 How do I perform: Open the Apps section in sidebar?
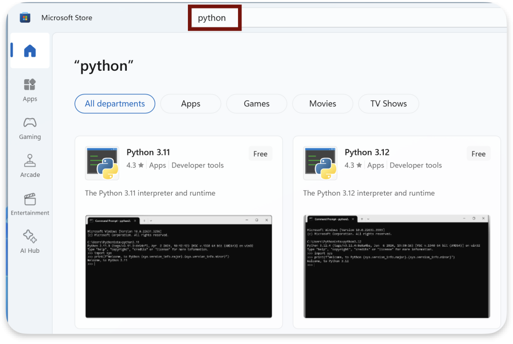point(30,90)
